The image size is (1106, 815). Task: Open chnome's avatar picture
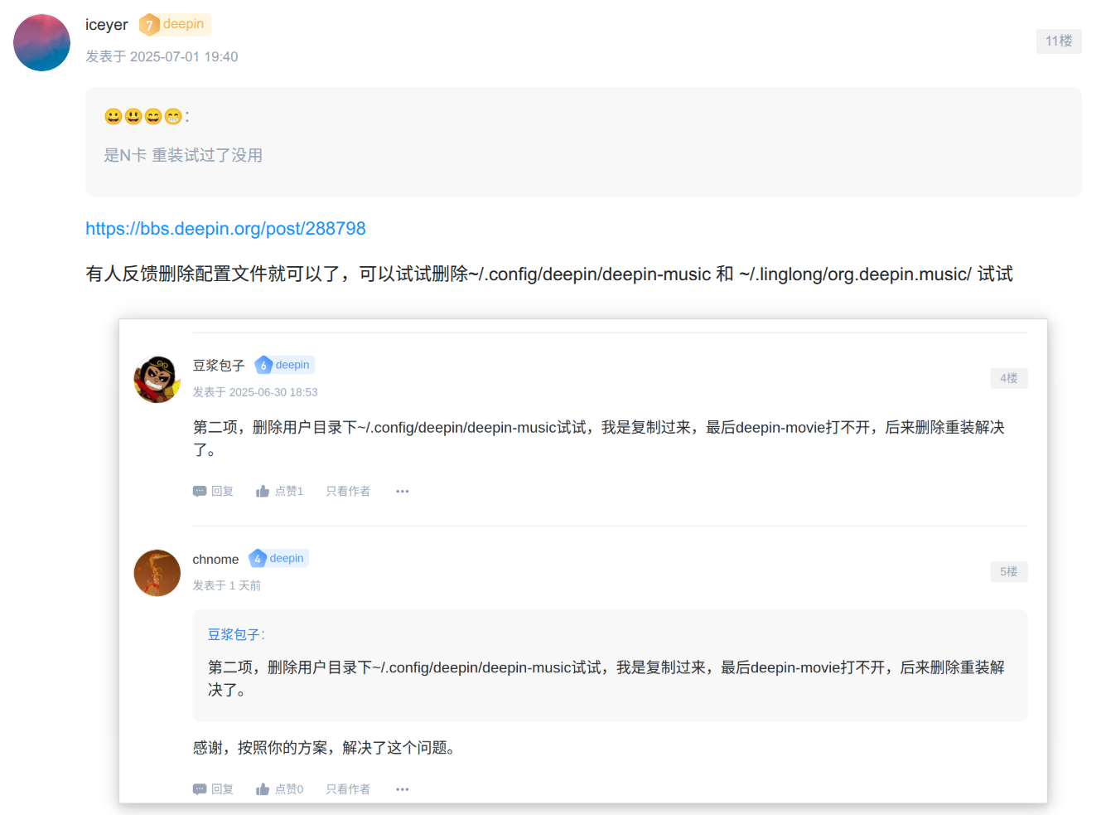click(157, 573)
